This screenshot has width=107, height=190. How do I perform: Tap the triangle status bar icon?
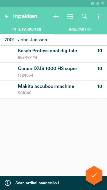pos(103,4)
